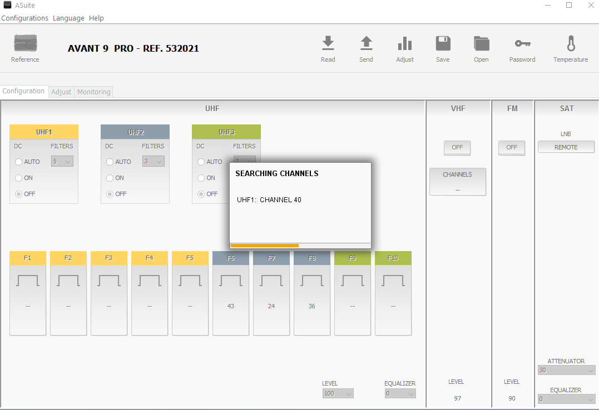Open the Language menu
This screenshot has height=410, width=599.
[68, 18]
